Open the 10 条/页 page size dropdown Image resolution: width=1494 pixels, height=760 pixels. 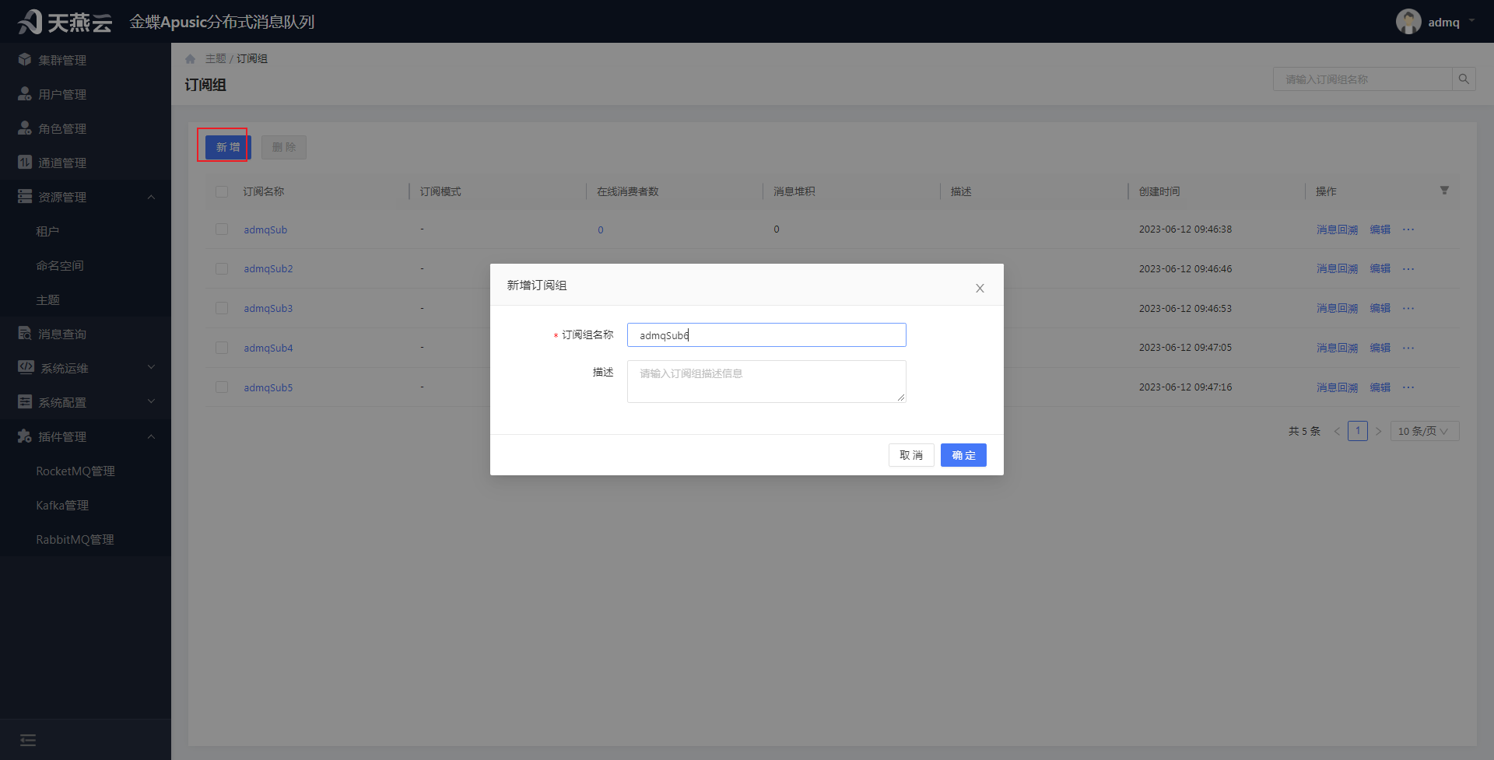(1425, 431)
